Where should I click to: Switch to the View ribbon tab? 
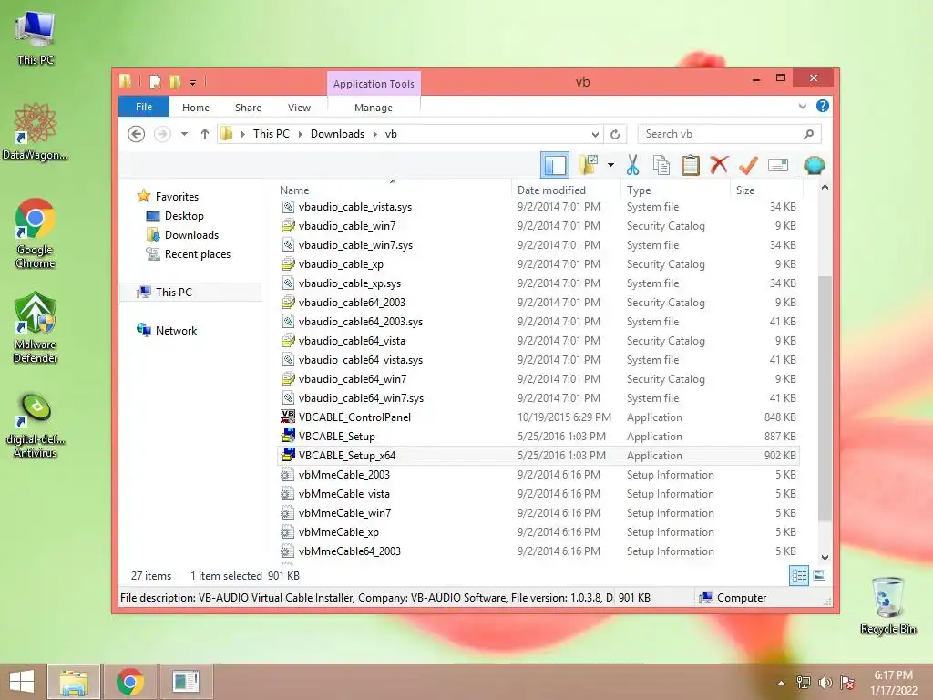click(299, 108)
